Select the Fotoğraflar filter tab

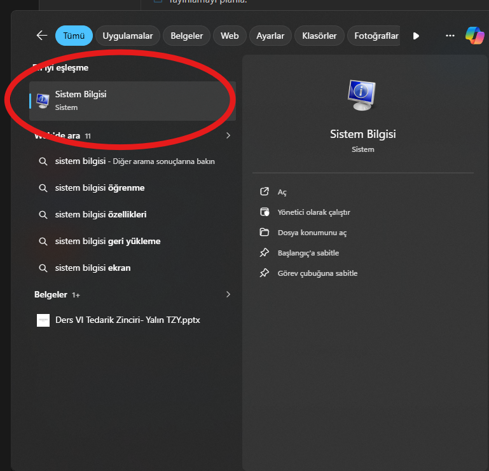[374, 36]
